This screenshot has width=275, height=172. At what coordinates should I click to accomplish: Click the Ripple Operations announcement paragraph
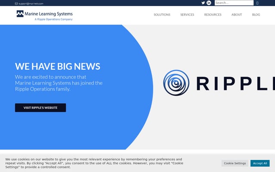coord(59,83)
